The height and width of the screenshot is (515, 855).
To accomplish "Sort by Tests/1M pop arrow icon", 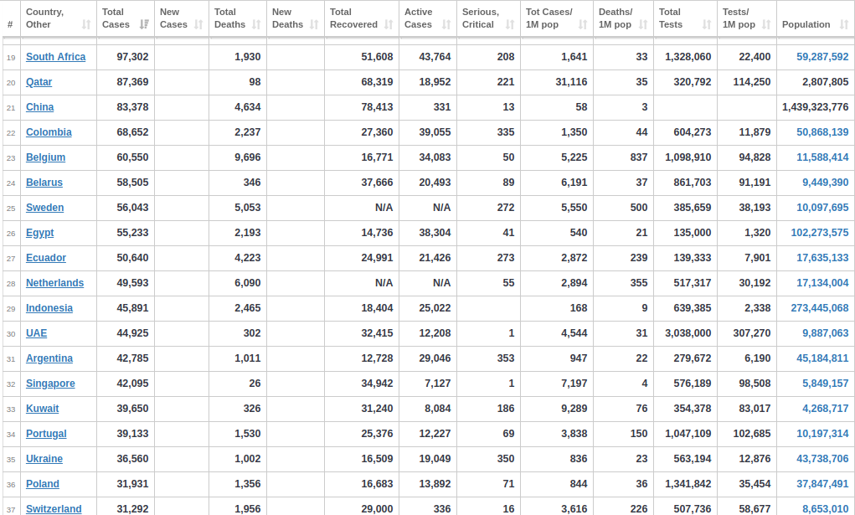I will pyautogui.click(x=766, y=24).
